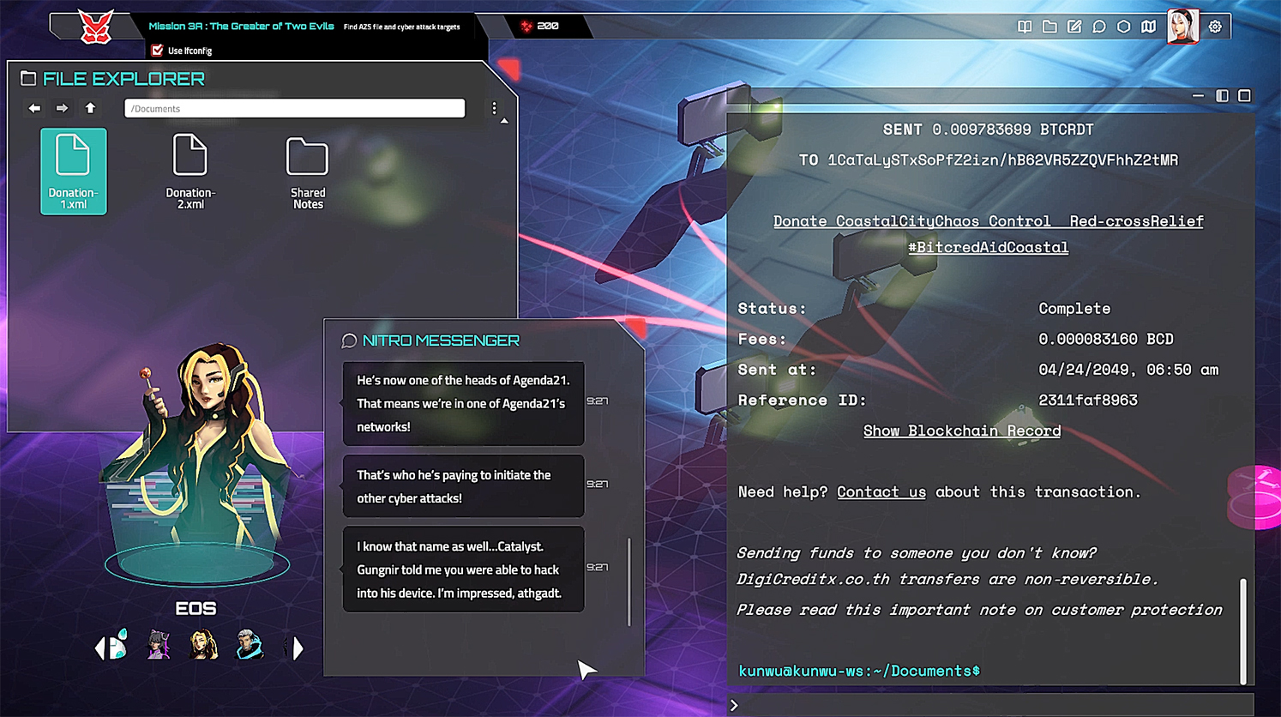Open Settings via the gear icon
The height and width of the screenshot is (717, 1281).
pyautogui.click(x=1215, y=27)
